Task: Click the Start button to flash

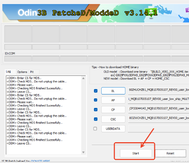Action: point(136,154)
